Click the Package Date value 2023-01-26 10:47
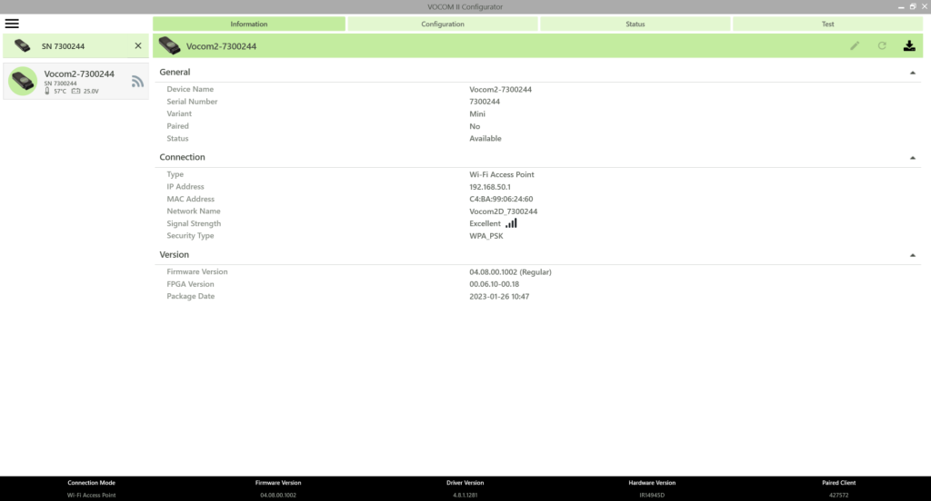This screenshot has width=931, height=501. pos(499,297)
